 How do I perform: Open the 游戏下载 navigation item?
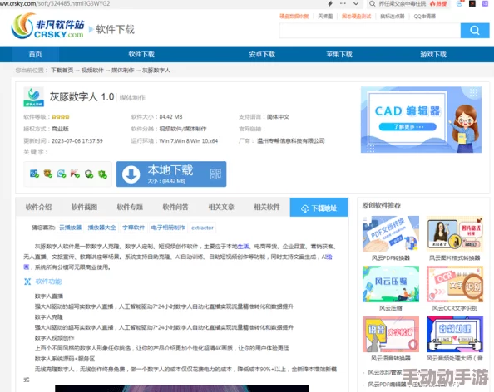point(433,55)
